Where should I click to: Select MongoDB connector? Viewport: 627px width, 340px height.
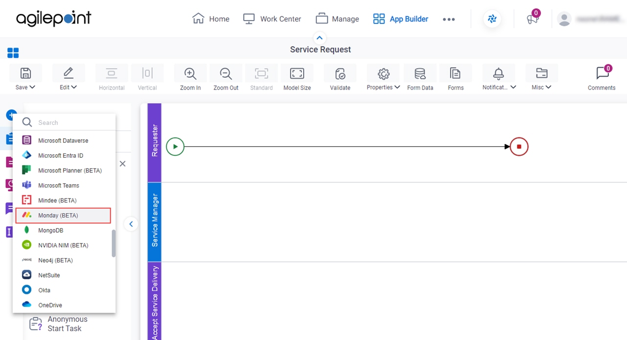[64, 230]
